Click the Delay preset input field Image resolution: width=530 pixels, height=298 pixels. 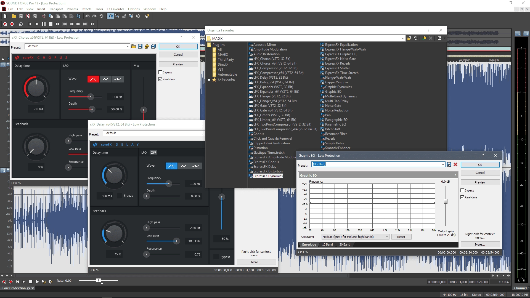tap(154, 133)
